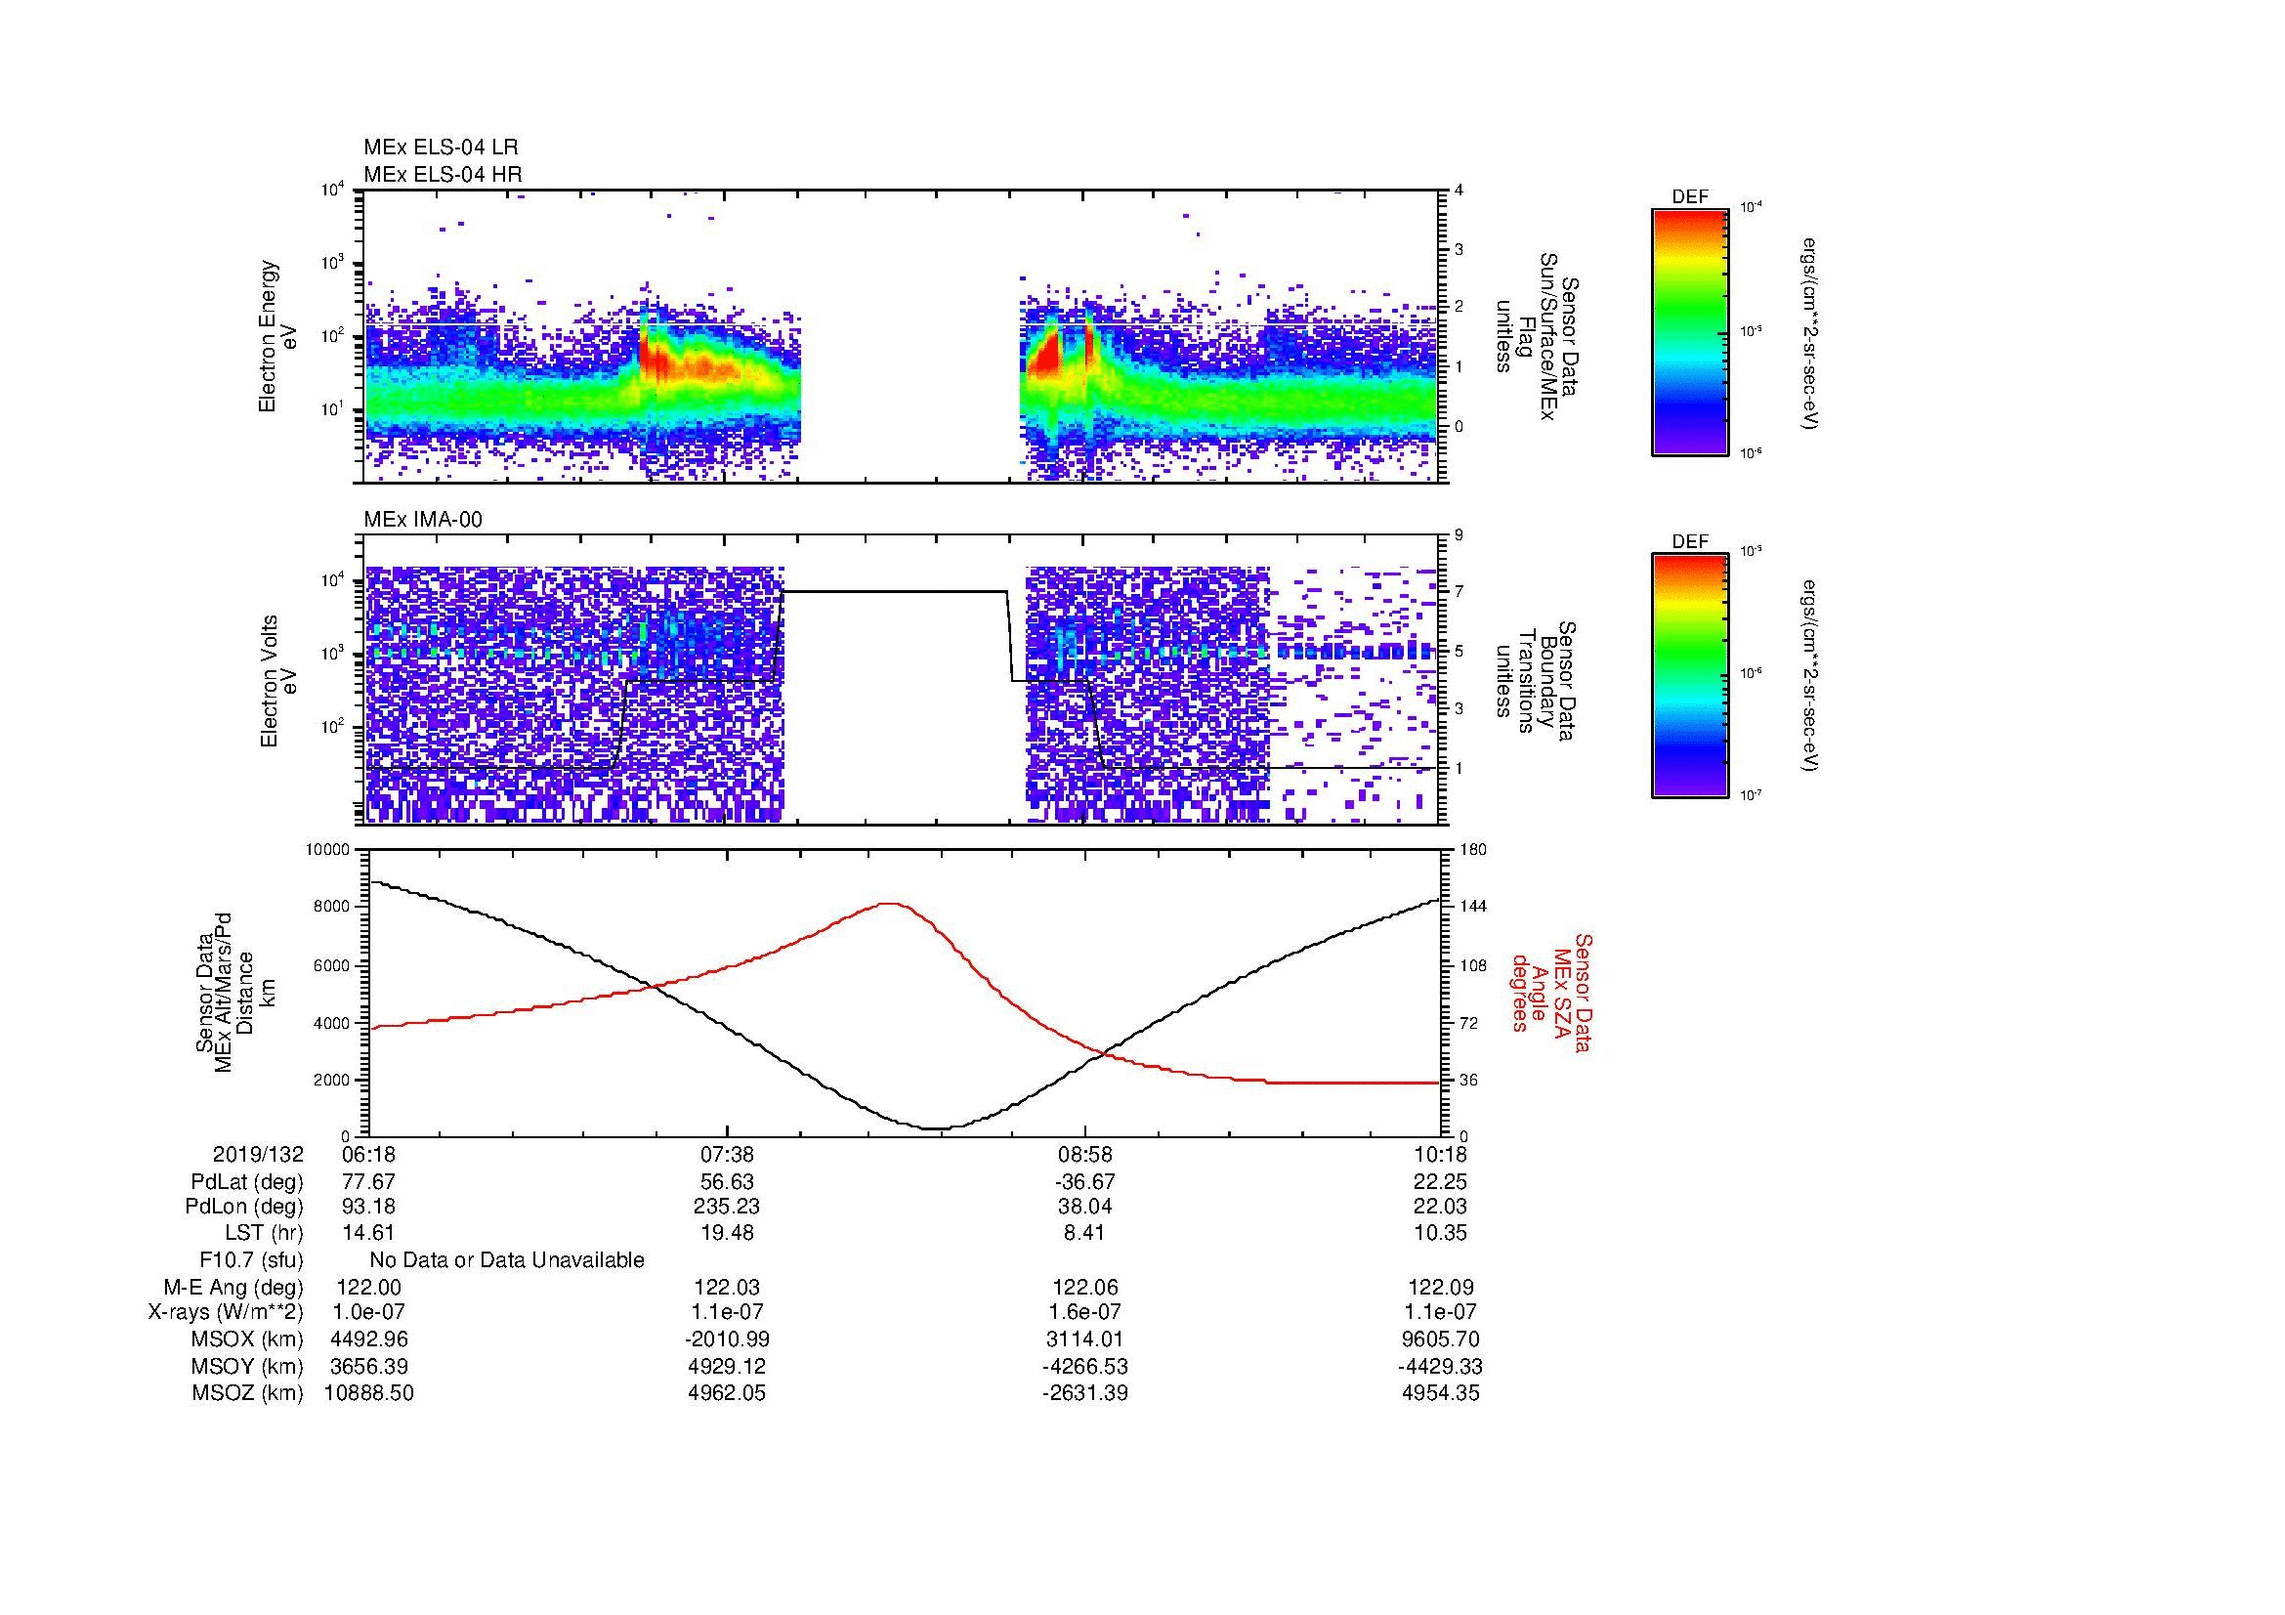Click the 'Boundary Transitions unitless' axis label
The width and height of the screenshot is (2285, 1615).
pyautogui.click(x=1537, y=681)
